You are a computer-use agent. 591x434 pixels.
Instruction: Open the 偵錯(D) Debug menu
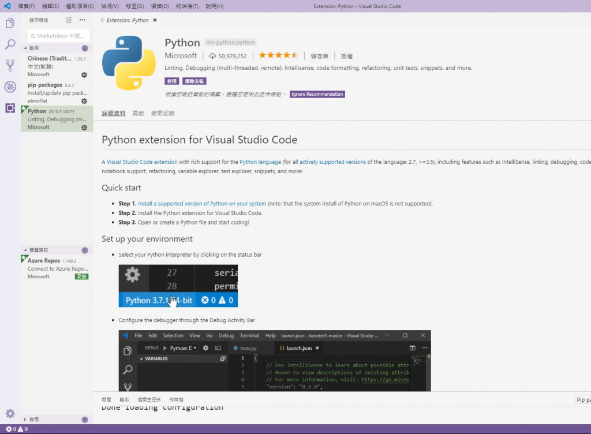click(x=160, y=6)
